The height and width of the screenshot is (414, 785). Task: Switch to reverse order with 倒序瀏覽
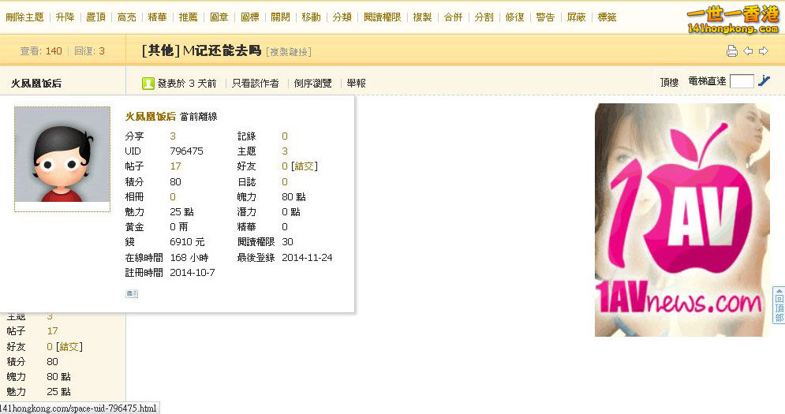tap(312, 83)
